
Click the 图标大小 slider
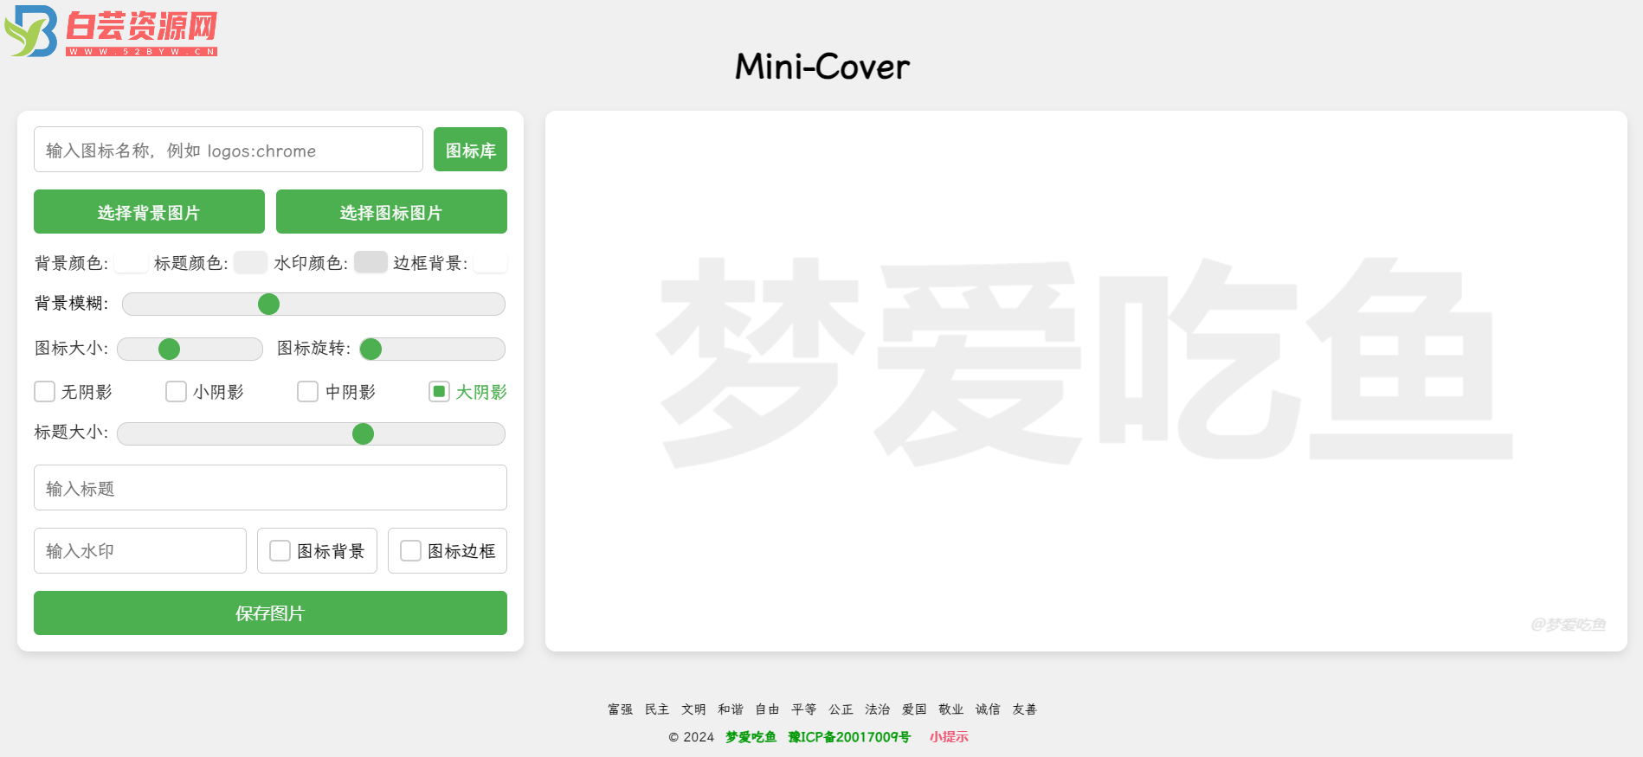[190, 349]
